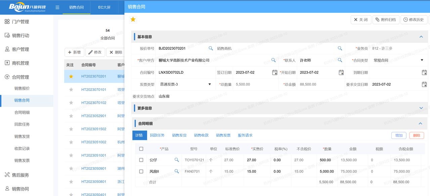430x196 pixels.
Task: Open the EC大屏 top navigation item
Action: [104, 7]
